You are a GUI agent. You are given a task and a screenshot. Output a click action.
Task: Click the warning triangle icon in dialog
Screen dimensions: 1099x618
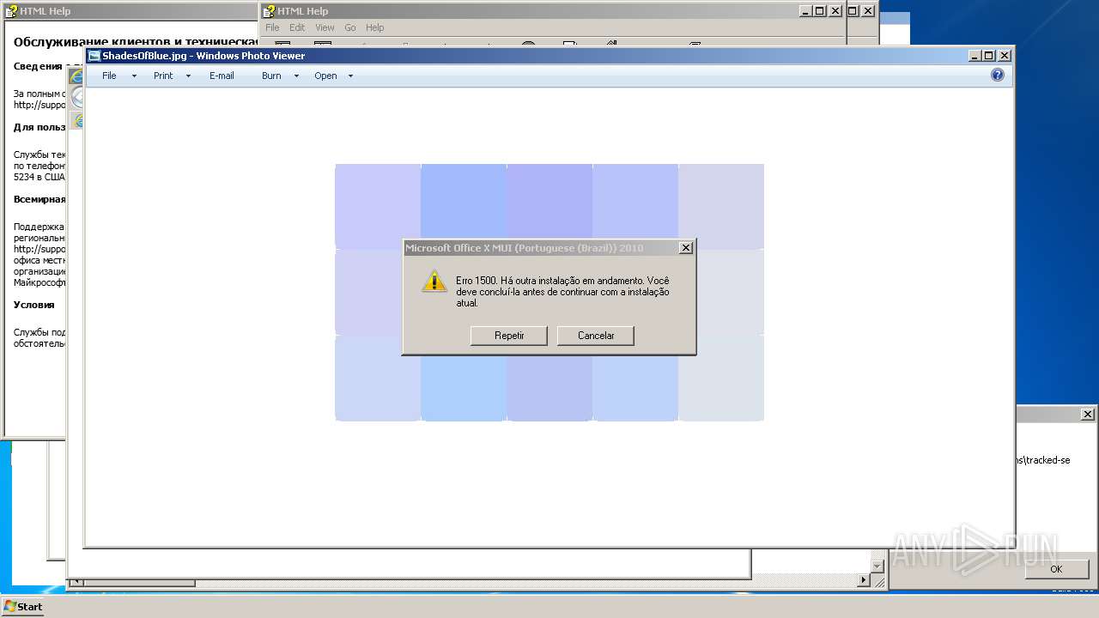pyautogui.click(x=434, y=282)
